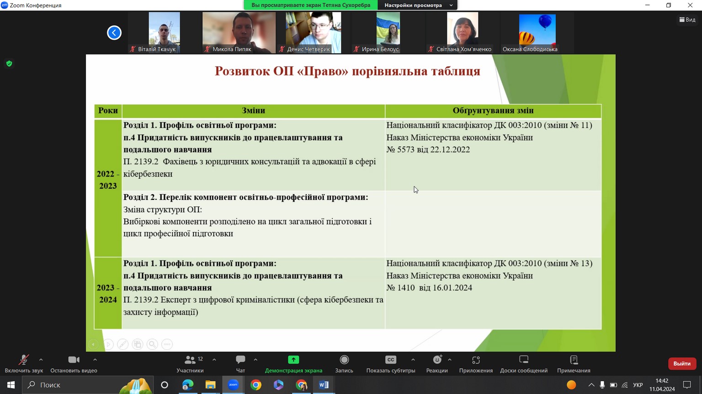The height and width of the screenshot is (394, 702).
Task: Open the Participants panel
Action: coord(190,364)
